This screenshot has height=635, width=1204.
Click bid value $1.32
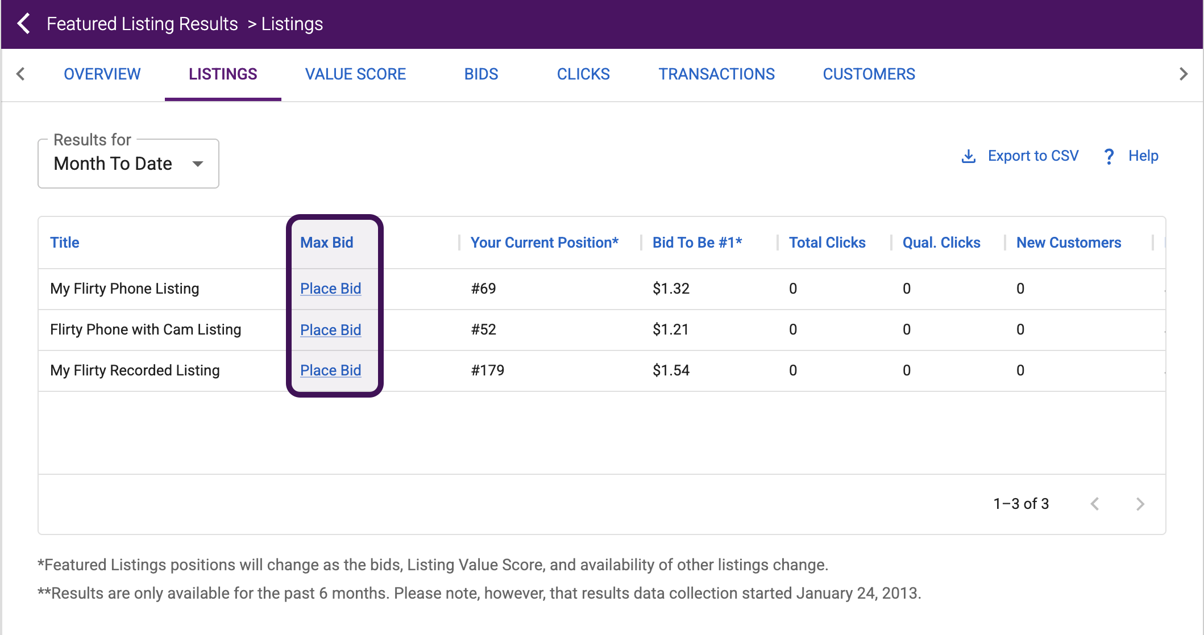click(x=671, y=289)
